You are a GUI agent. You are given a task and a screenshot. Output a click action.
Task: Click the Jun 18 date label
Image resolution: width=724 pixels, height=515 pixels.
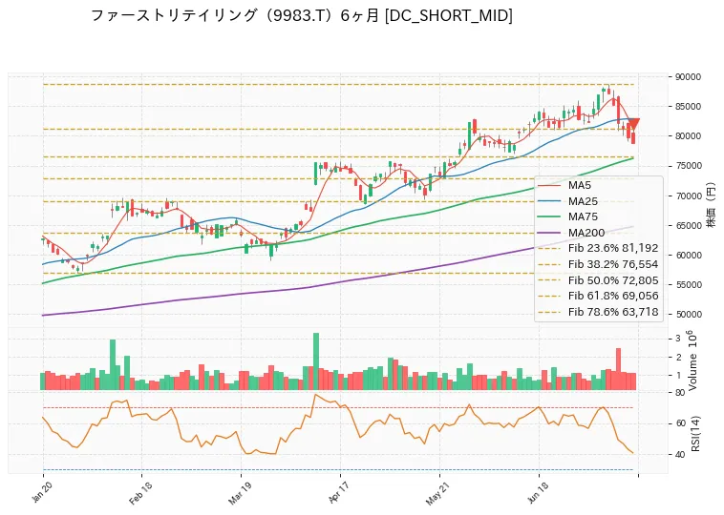pos(537,492)
